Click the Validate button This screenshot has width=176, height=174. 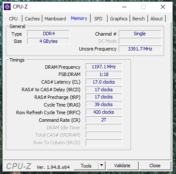123,166
